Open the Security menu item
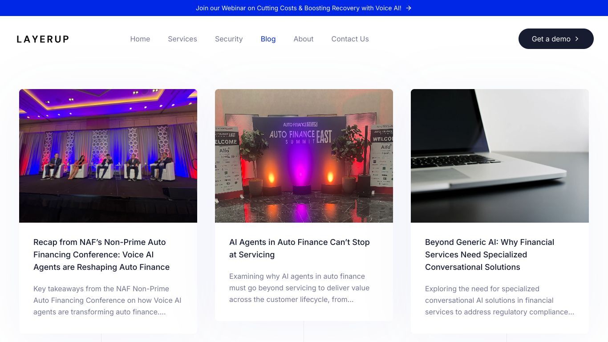608x342 pixels. [229, 39]
